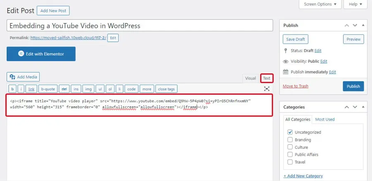This screenshot has width=372, height=181.
Task: Insert ol list tag
Action: click(x=110, y=89)
